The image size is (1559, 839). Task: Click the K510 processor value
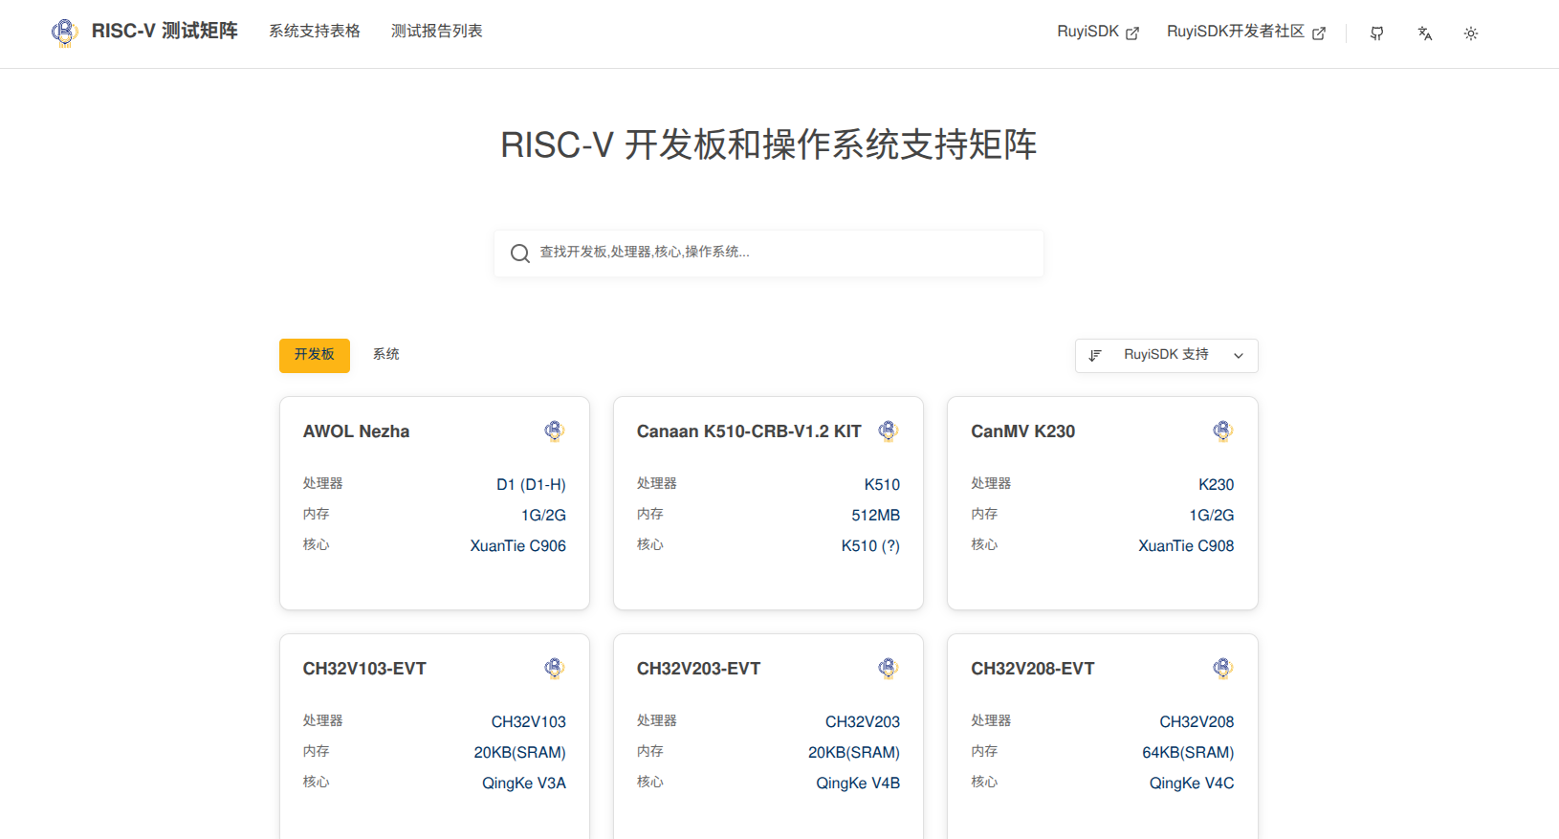point(882,485)
